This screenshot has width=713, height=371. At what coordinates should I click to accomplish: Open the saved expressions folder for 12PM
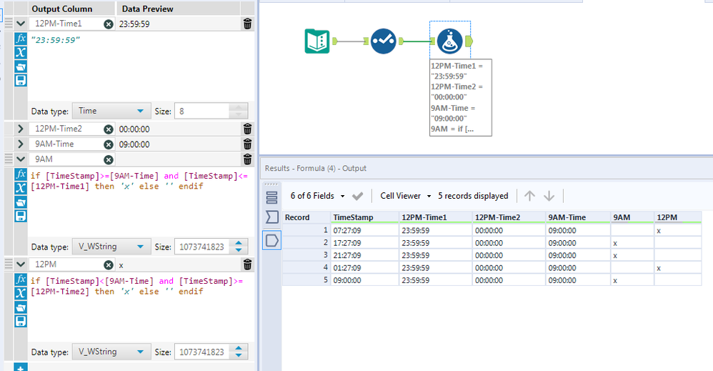pyautogui.click(x=21, y=307)
